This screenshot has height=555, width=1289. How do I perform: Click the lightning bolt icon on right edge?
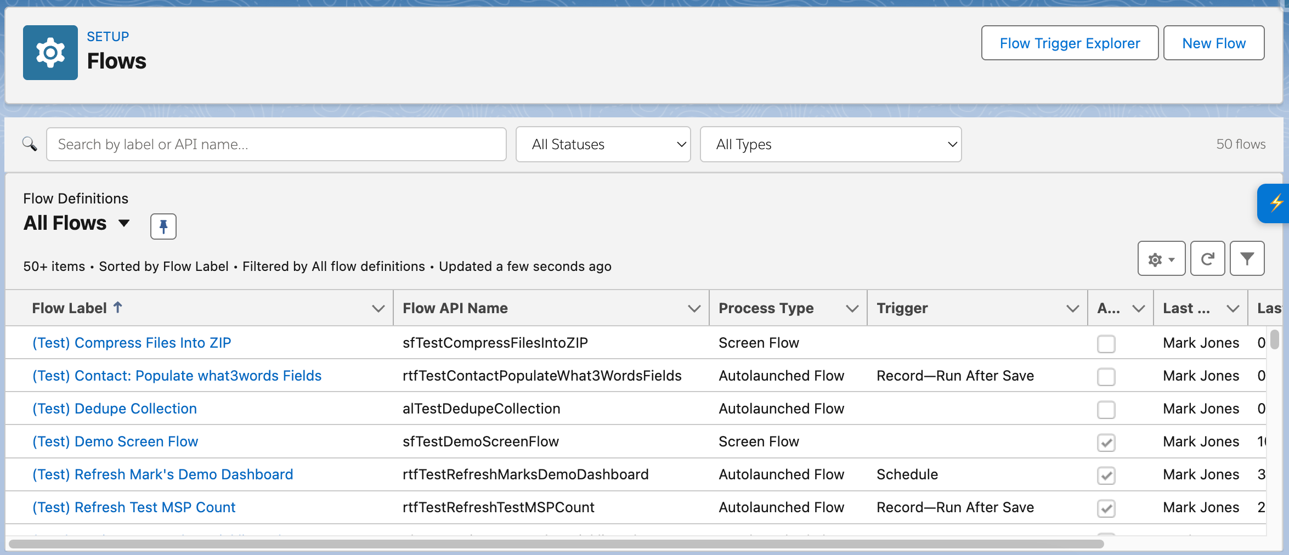(x=1276, y=203)
